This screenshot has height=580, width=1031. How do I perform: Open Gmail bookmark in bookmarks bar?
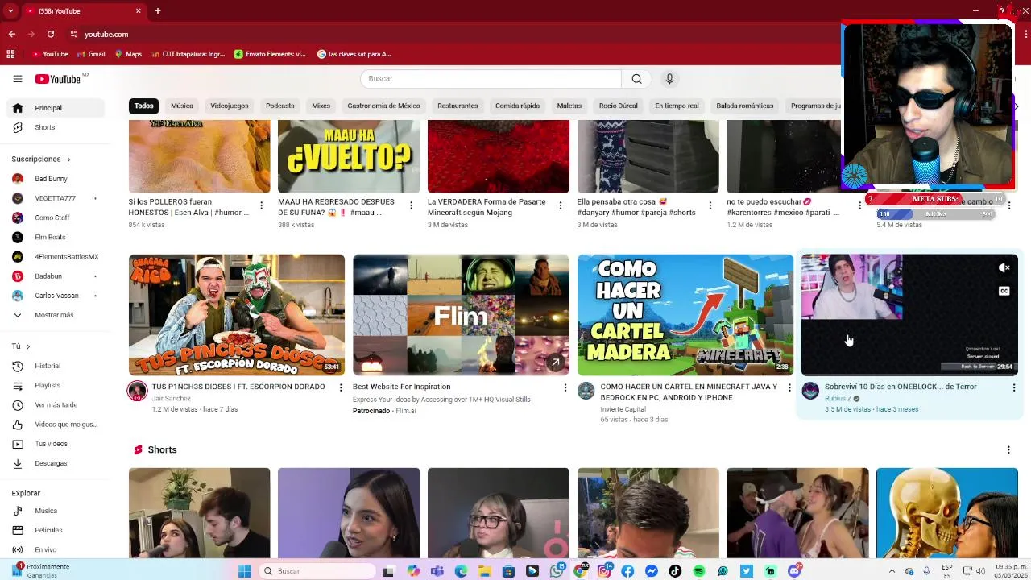point(91,54)
